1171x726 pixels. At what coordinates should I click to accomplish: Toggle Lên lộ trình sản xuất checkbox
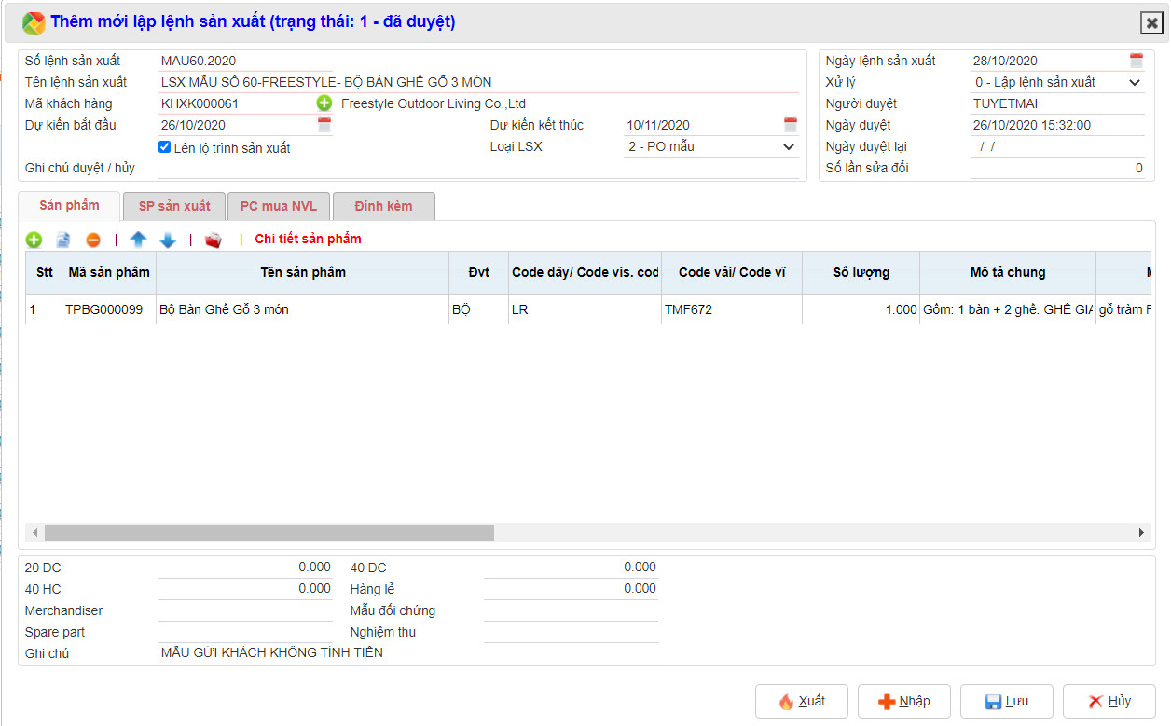pos(165,147)
